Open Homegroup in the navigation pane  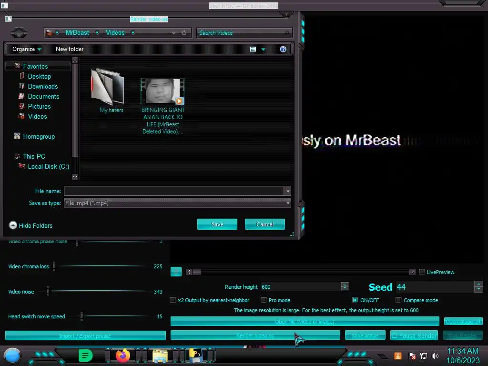coord(39,136)
